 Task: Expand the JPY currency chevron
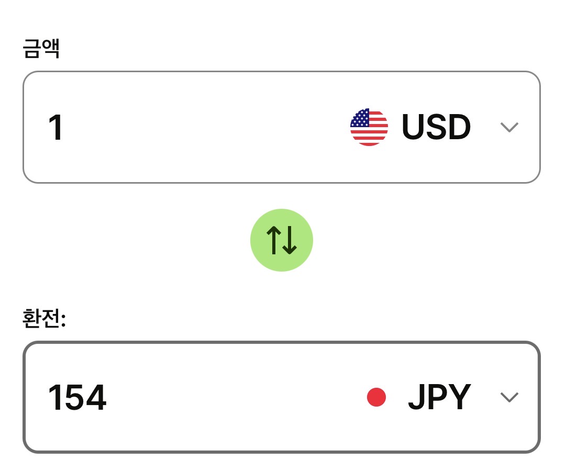tap(509, 397)
